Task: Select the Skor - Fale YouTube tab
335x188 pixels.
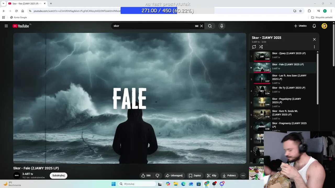Action: click(27, 3)
